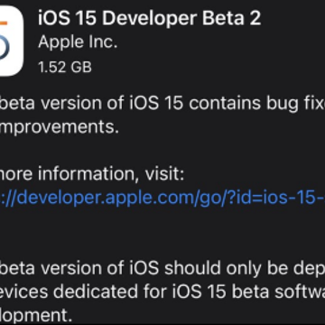
Task: Click the word "improvements." in the description
Action: click(60, 127)
